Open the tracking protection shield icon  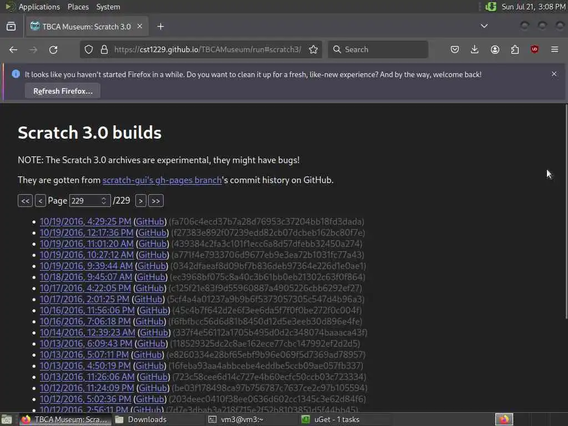pyautogui.click(x=89, y=49)
